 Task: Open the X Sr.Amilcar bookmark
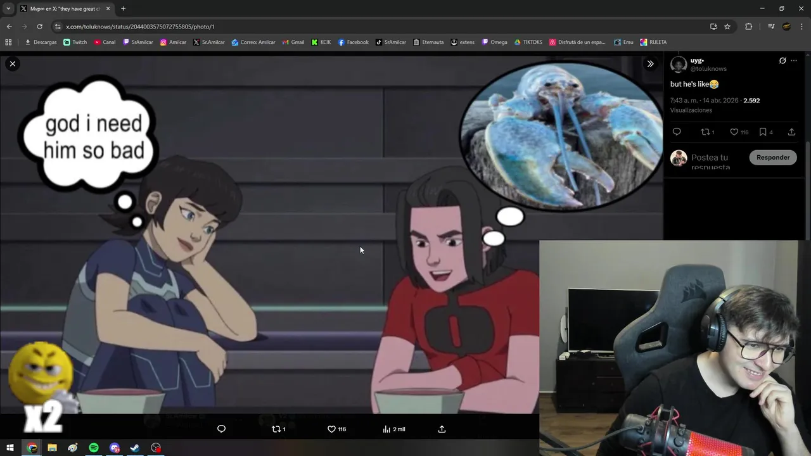tap(209, 42)
